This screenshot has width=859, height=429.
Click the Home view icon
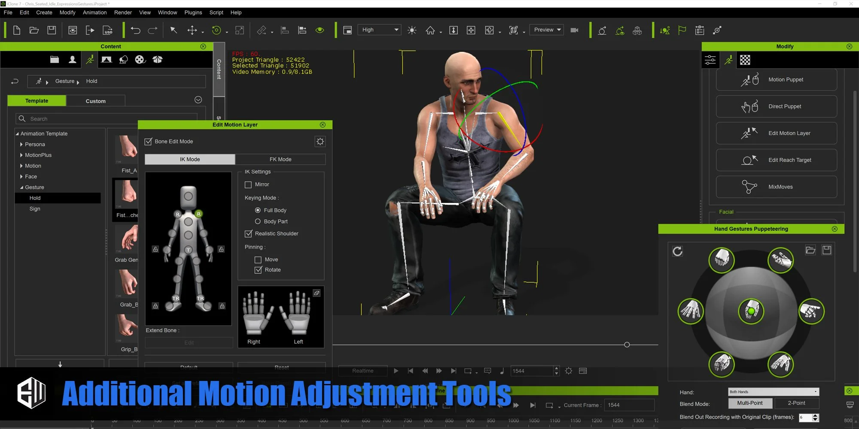coord(430,30)
